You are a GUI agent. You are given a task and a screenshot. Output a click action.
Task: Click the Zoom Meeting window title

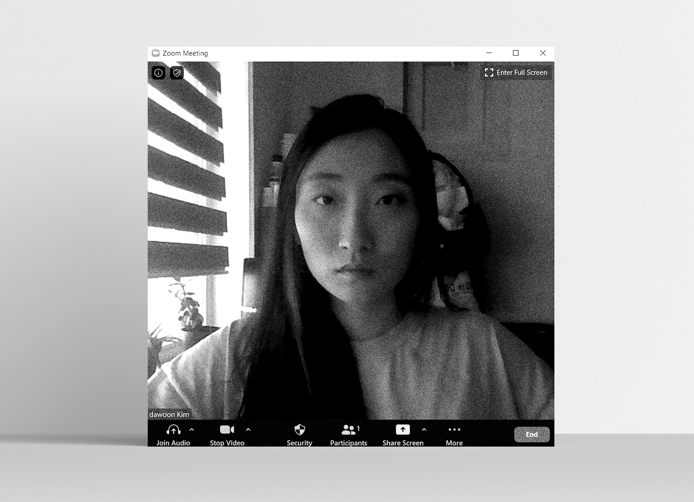[185, 53]
